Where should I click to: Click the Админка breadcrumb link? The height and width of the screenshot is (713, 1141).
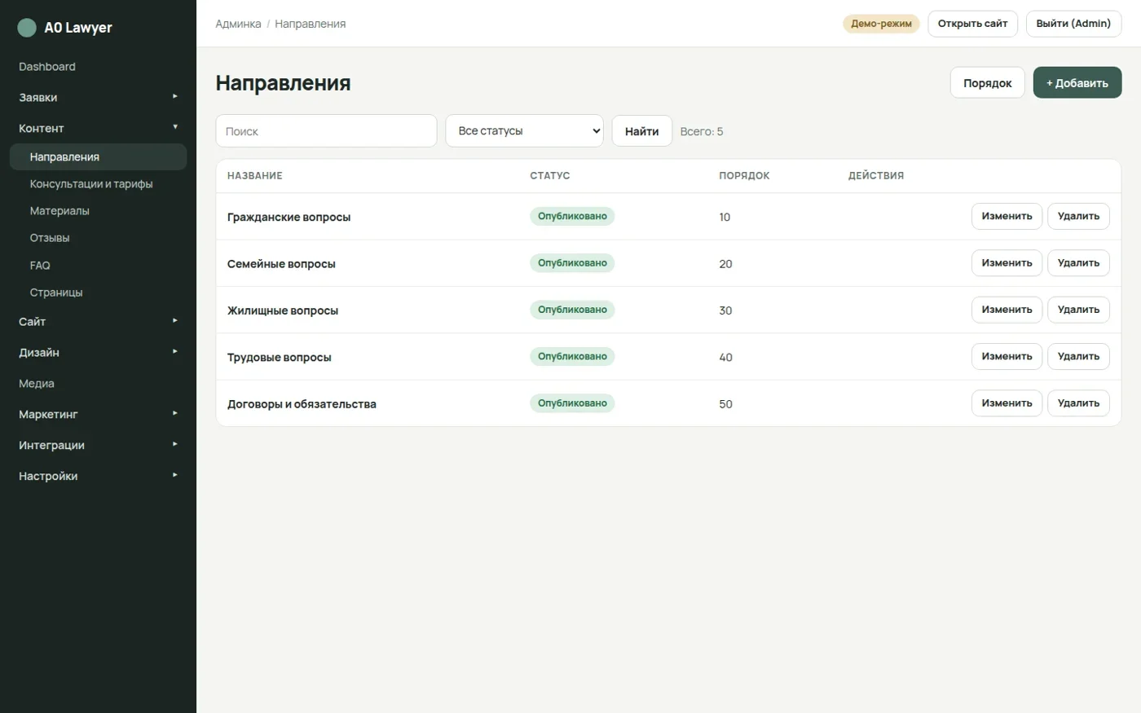[238, 24]
